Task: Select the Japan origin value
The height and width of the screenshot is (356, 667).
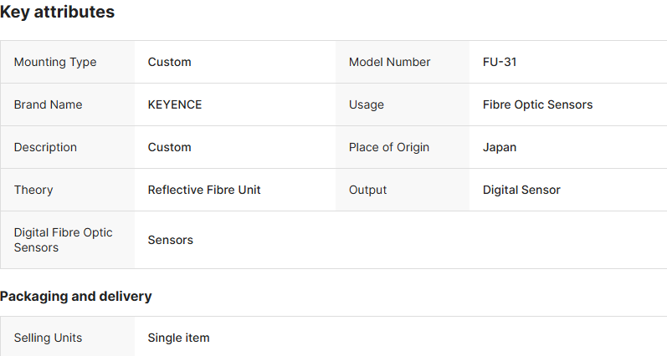Action: [x=500, y=147]
